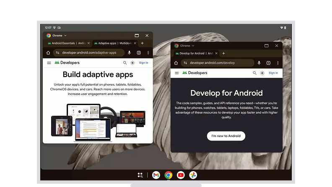Expand the Chrome dropdown in left window header
The height and width of the screenshot is (187, 332).
click(x=65, y=36)
